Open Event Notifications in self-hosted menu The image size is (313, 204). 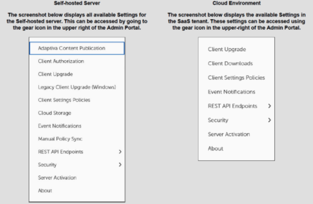[60, 126]
